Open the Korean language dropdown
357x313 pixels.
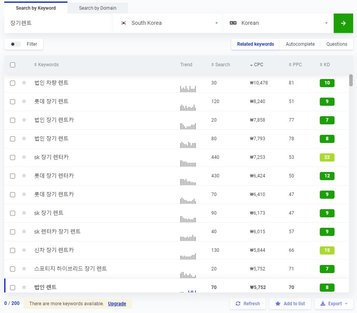(278, 23)
